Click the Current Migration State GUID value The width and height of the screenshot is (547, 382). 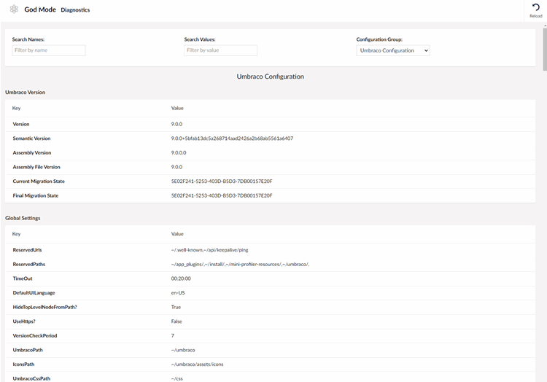(x=221, y=181)
